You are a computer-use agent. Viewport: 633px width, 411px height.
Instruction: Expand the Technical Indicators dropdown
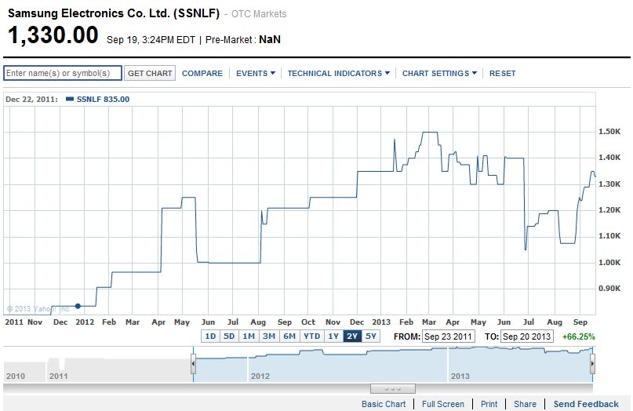click(x=339, y=74)
